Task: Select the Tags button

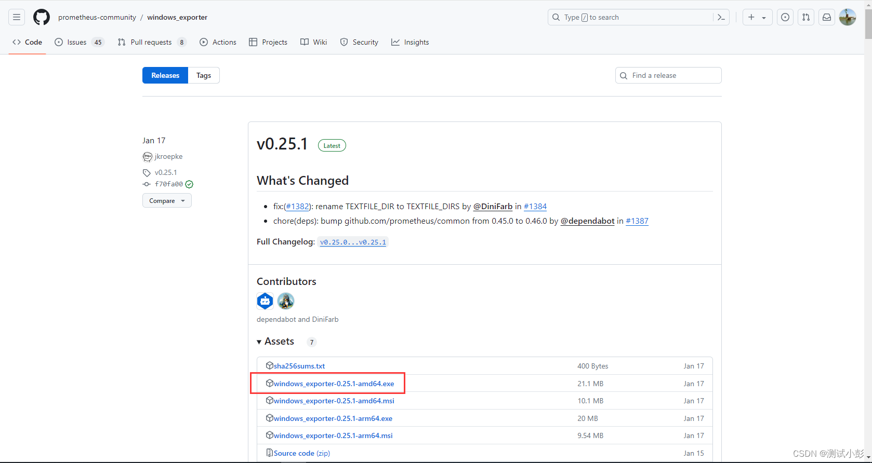Action: coord(204,75)
